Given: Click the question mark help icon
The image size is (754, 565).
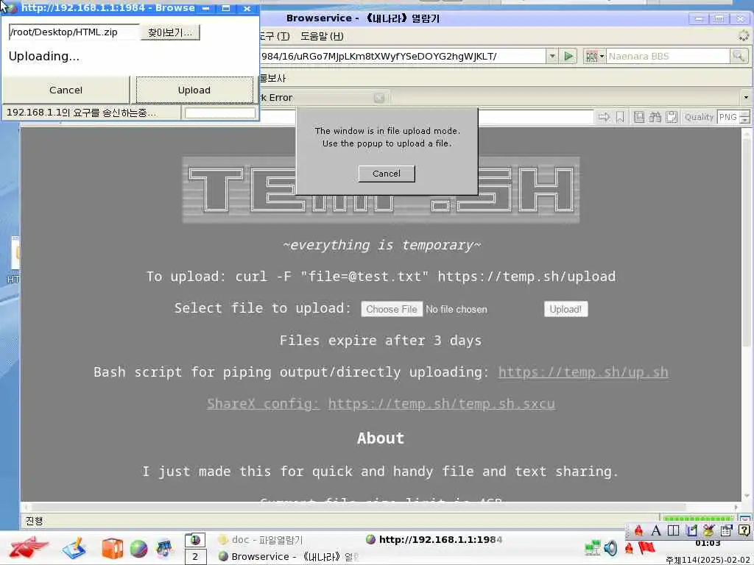Looking at the screenshot, I should tap(744, 530).
